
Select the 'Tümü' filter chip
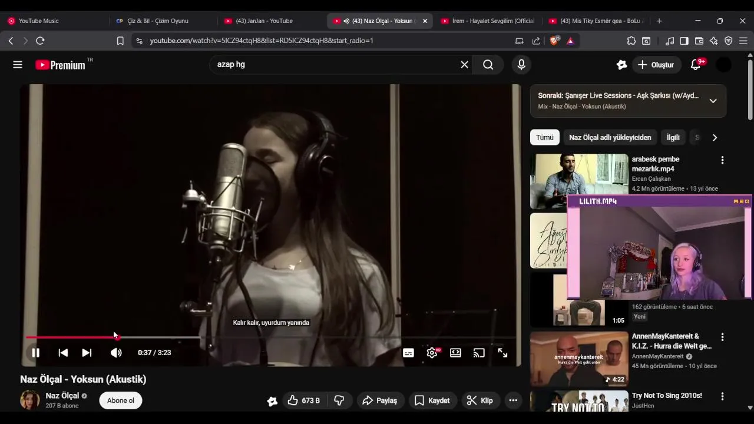[x=544, y=137]
